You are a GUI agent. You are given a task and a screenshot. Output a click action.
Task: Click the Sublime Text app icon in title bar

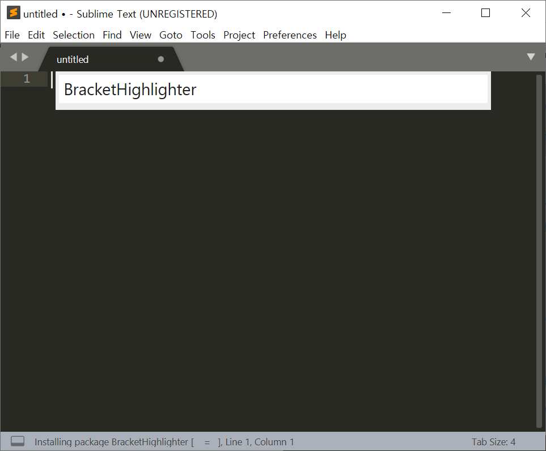pyautogui.click(x=13, y=13)
